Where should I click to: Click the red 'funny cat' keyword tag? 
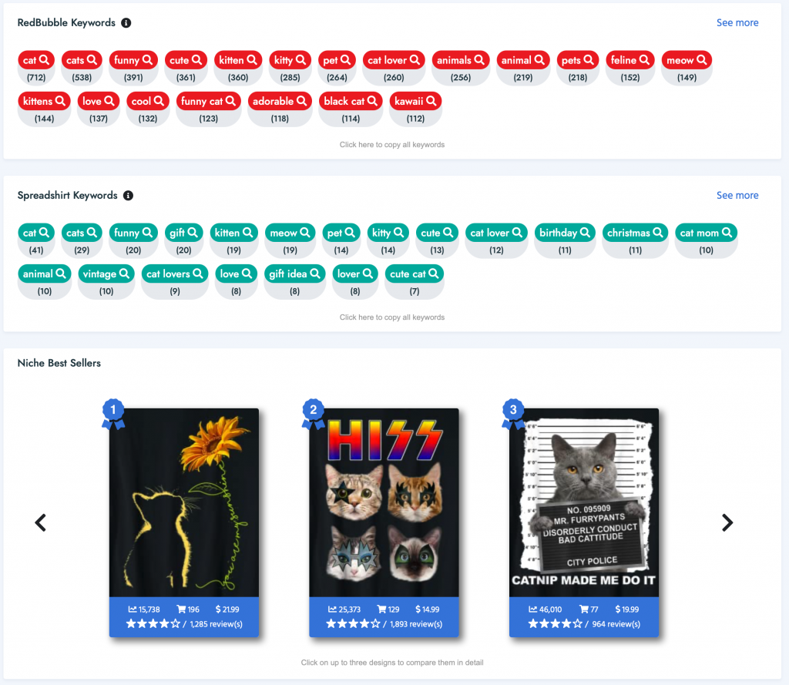coord(208,101)
